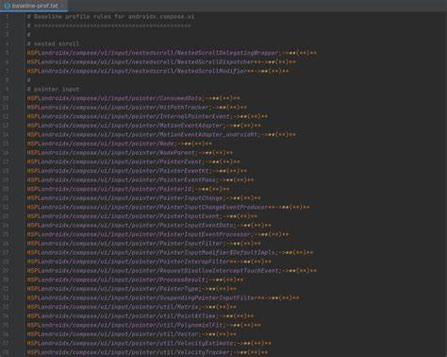
Task: Click the NestedScrollDispatcher rule line
Action: coord(161,62)
